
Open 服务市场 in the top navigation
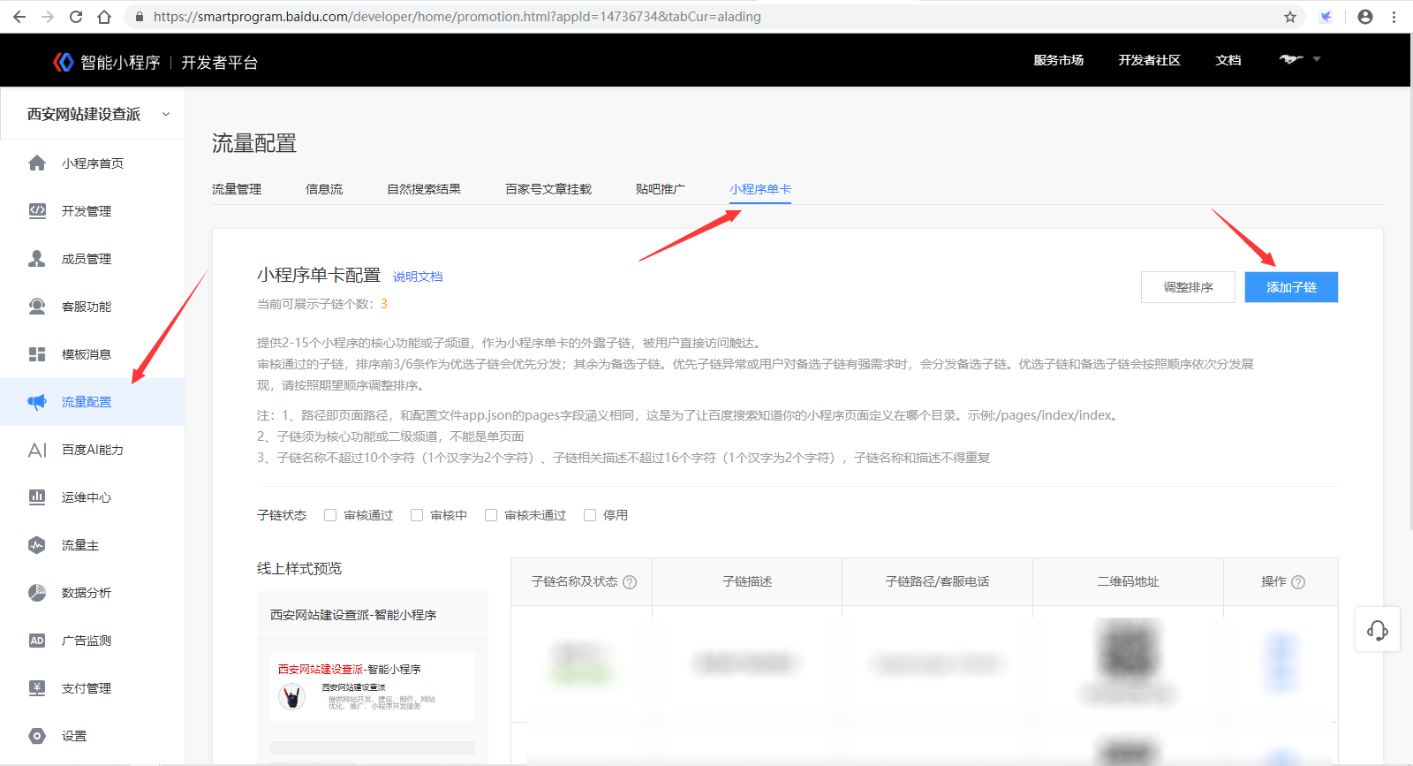click(1059, 60)
